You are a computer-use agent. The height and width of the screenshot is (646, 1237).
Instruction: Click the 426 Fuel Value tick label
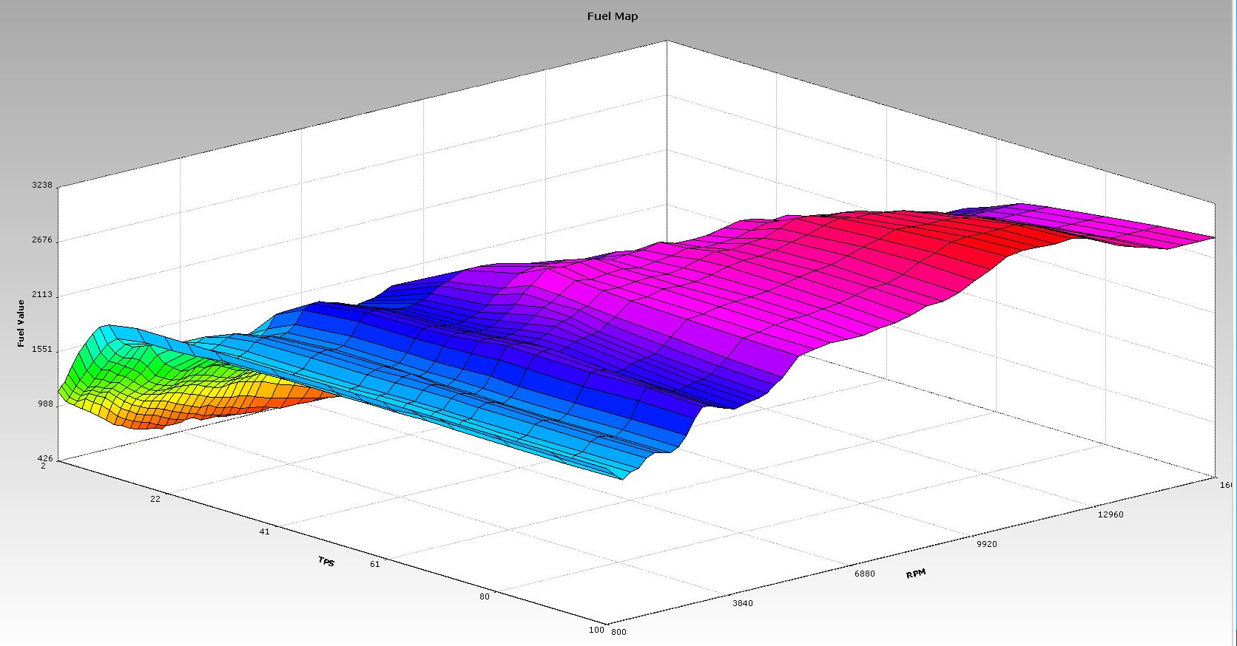[x=44, y=459]
